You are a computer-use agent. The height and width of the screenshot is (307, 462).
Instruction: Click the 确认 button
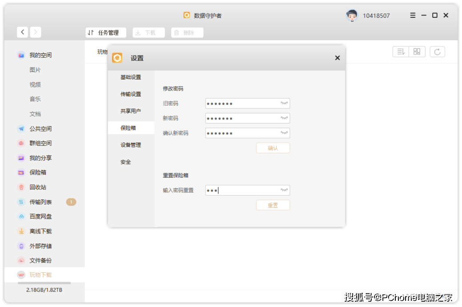(273, 148)
